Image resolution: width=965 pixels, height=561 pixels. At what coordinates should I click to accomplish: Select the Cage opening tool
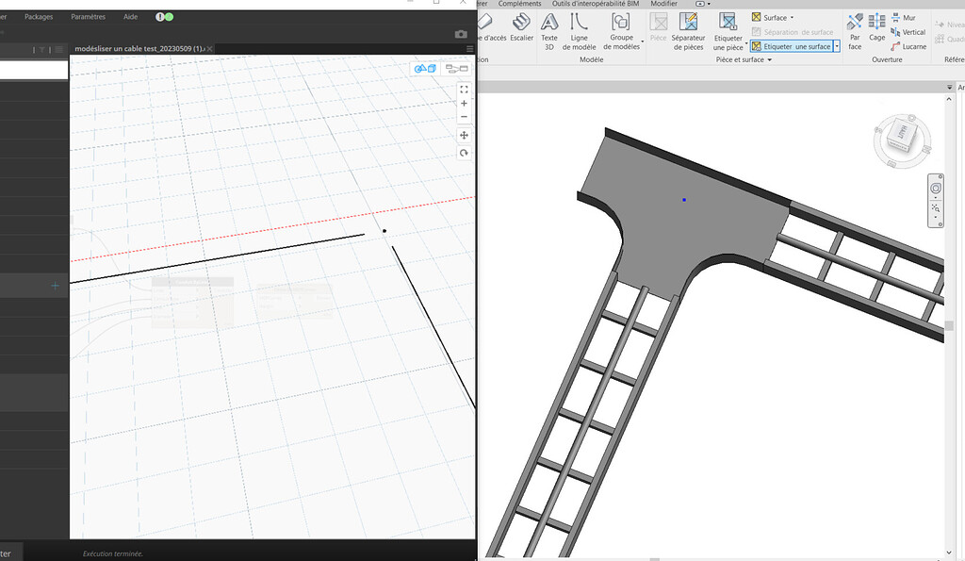pyautogui.click(x=876, y=31)
